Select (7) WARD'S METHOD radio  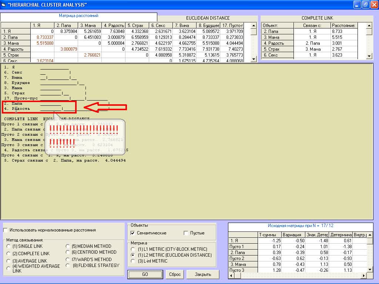click(68, 260)
